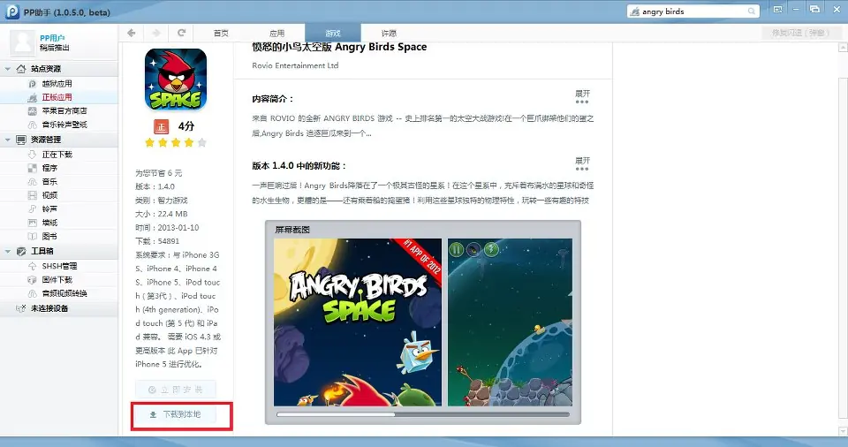Image resolution: width=848 pixels, height=447 pixels.
Task: Click the 恢复闪退 button at top right
Action: (801, 33)
